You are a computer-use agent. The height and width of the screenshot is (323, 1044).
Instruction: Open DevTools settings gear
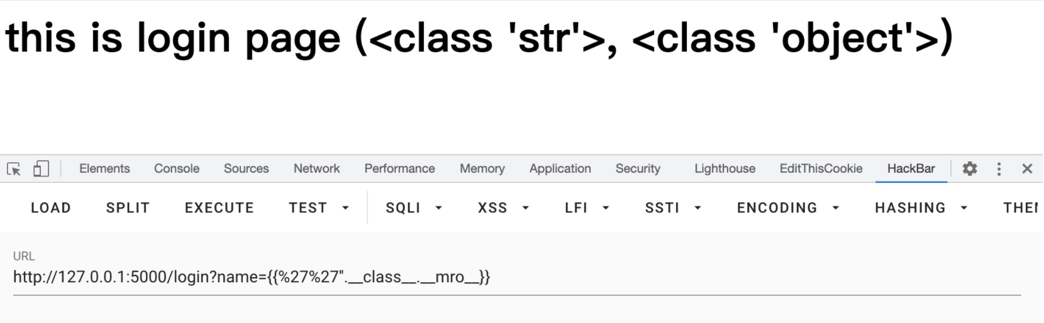pyautogui.click(x=970, y=168)
